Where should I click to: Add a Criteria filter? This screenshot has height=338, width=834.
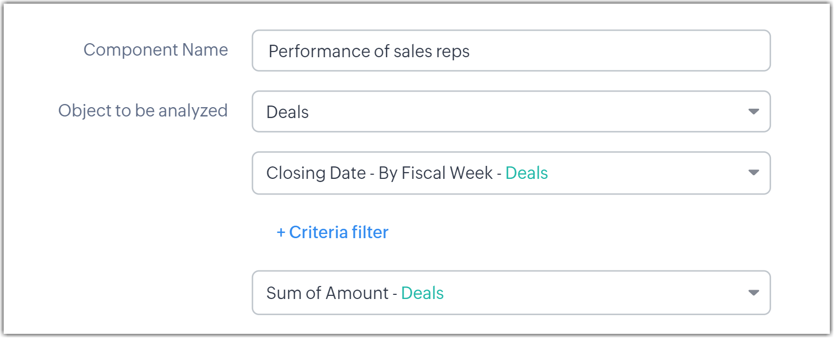click(333, 232)
